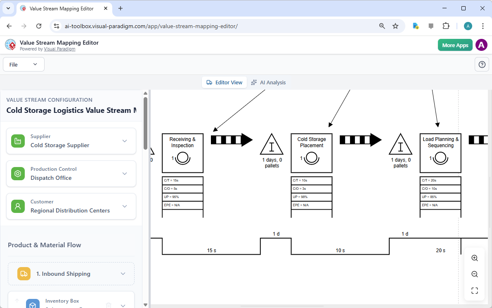492x308 pixels.
Task: Click the fit-to-screen icon below the zoom controls
Action: coord(474,290)
